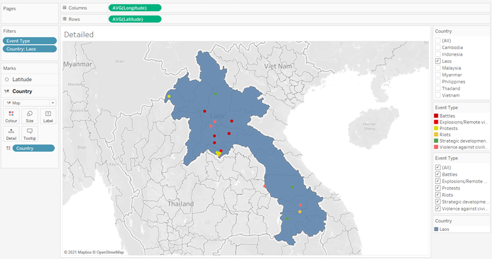The width and height of the screenshot is (492, 259).
Task: Select the AVG(Latitude) pill in Rows
Action: pos(135,19)
